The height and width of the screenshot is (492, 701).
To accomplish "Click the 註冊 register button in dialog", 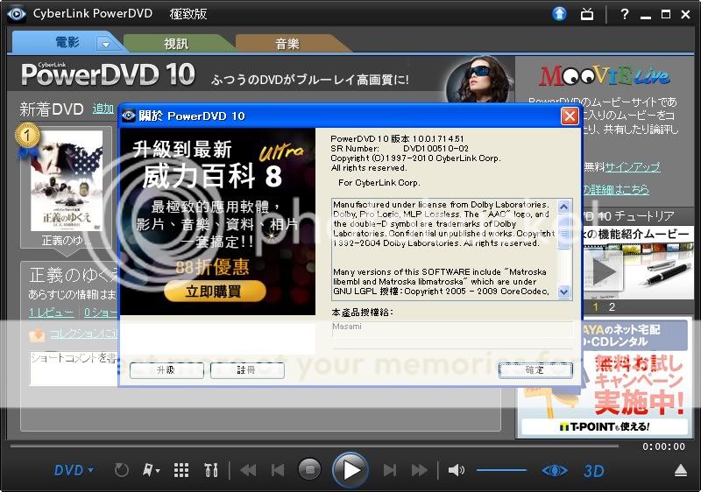I will point(247,370).
